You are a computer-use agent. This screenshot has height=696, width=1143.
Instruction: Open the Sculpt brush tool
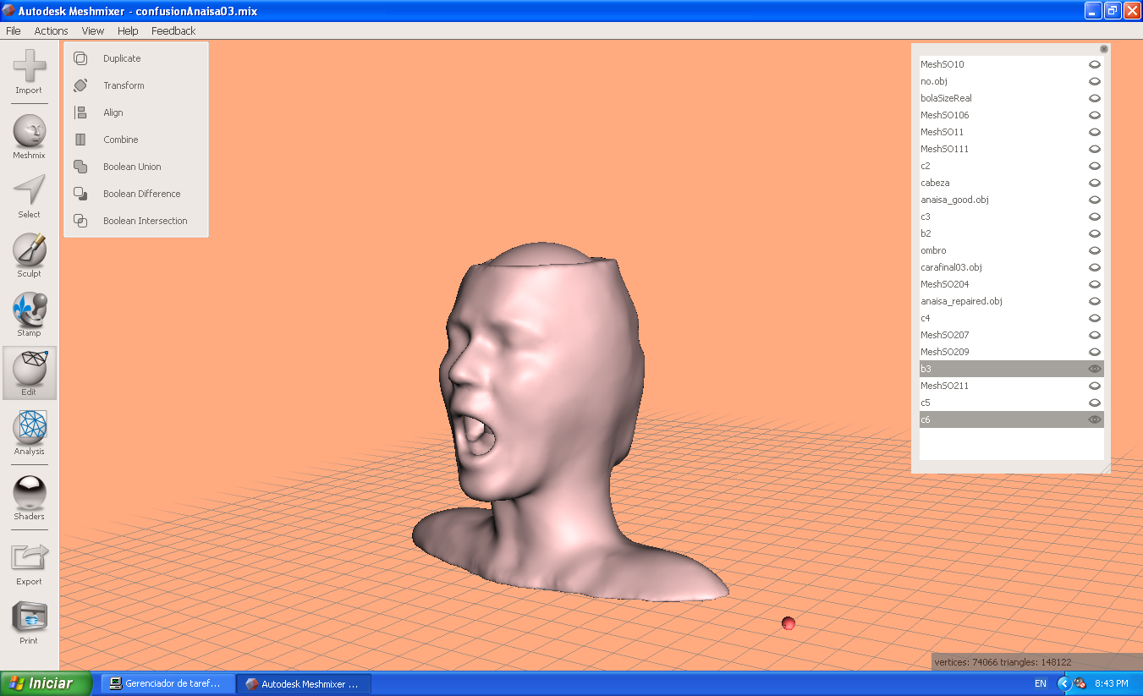click(x=30, y=255)
